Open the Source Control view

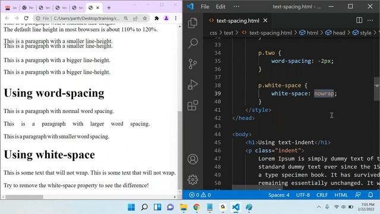click(x=192, y=64)
